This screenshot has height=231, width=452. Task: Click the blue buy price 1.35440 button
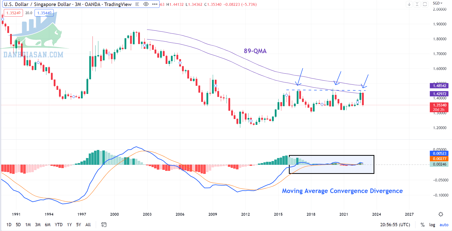click(44, 13)
